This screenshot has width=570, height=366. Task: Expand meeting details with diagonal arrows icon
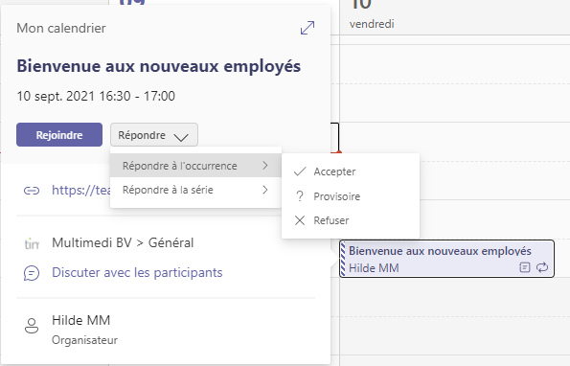pyautogui.click(x=308, y=28)
